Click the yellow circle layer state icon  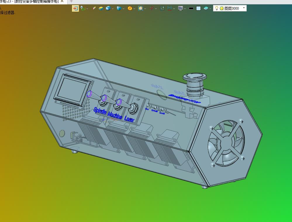222,8
